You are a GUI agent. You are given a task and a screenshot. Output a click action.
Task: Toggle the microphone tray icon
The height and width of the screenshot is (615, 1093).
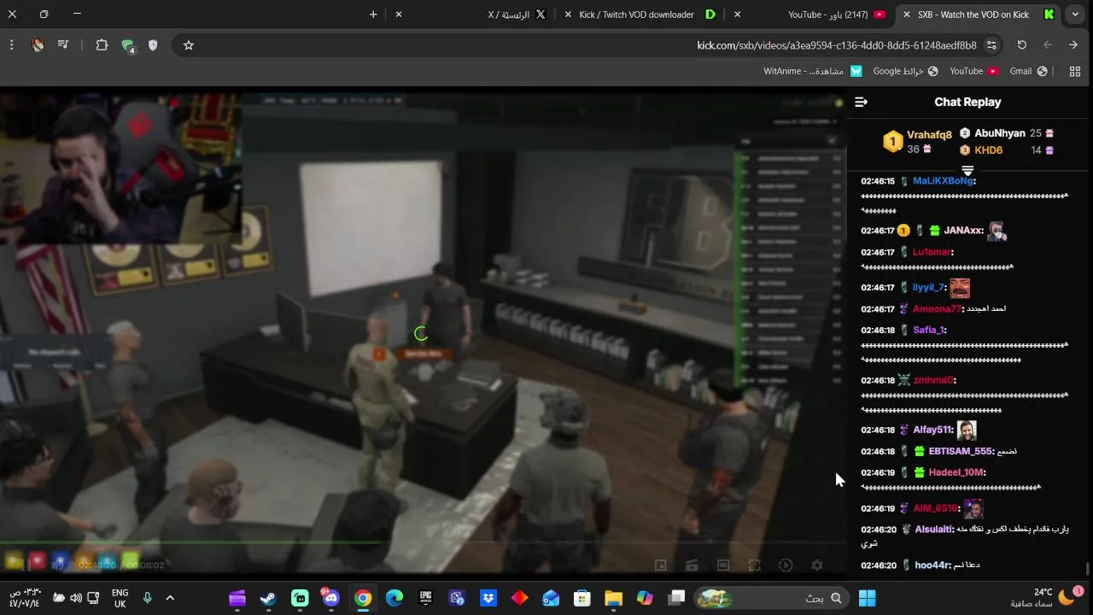[x=147, y=598]
